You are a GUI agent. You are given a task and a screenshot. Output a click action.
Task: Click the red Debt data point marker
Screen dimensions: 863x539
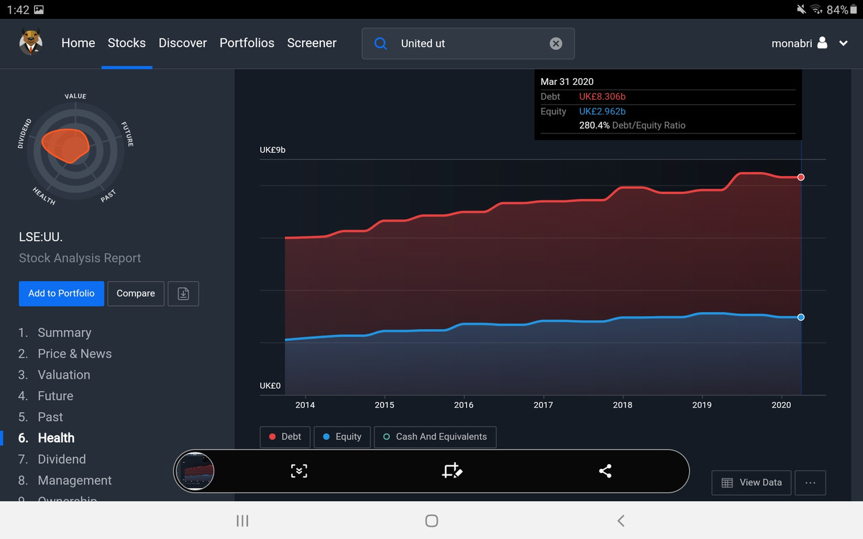pyautogui.click(x=801, y=177)
